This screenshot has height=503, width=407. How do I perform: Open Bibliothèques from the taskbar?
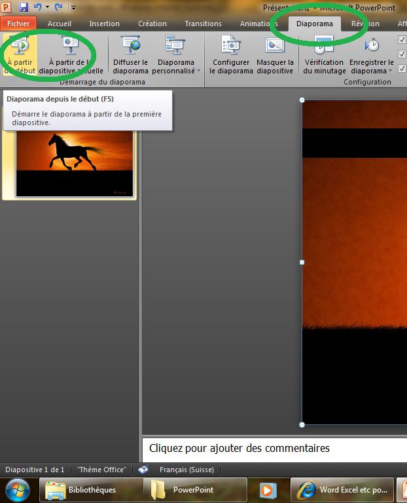pos(83,489)
